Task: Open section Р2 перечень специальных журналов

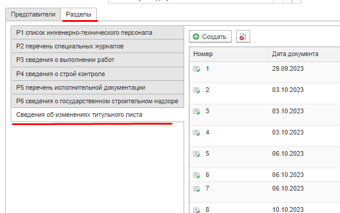Action: 97,46
